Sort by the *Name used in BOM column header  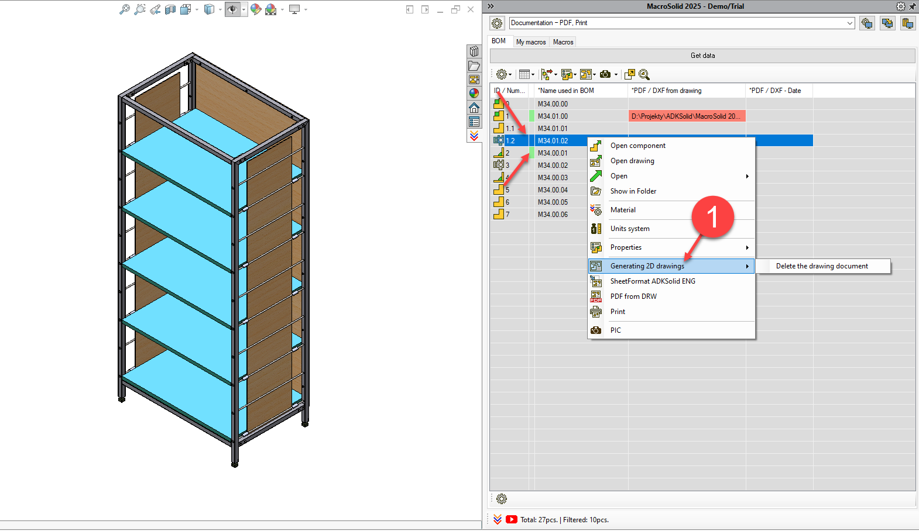click(581, 91)
